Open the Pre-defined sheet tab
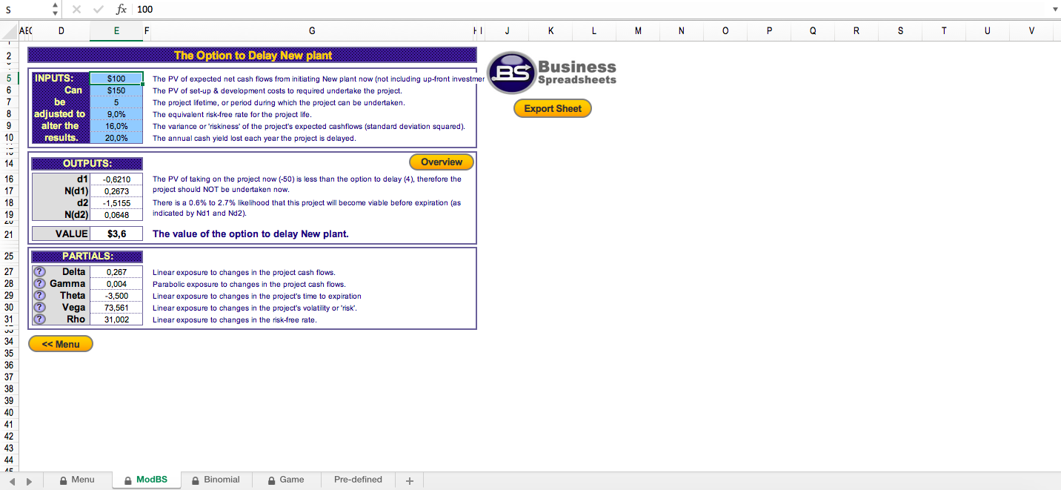 358,480
